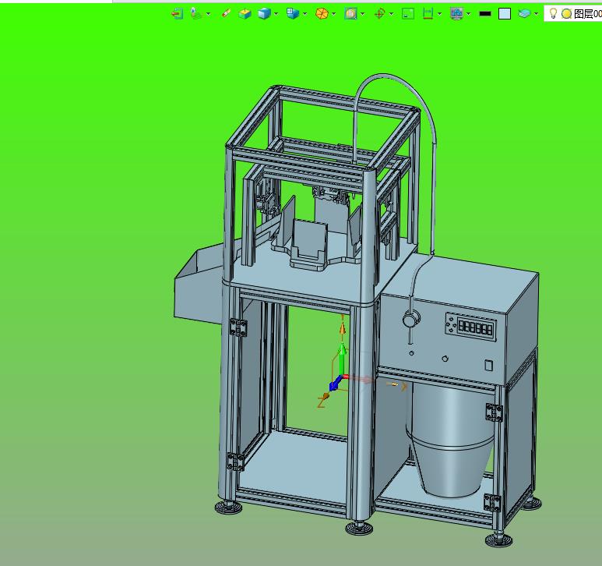Screen dimensions: 602x566
Task: Click the blue view orientation icon
Action: tap(293, 13)
